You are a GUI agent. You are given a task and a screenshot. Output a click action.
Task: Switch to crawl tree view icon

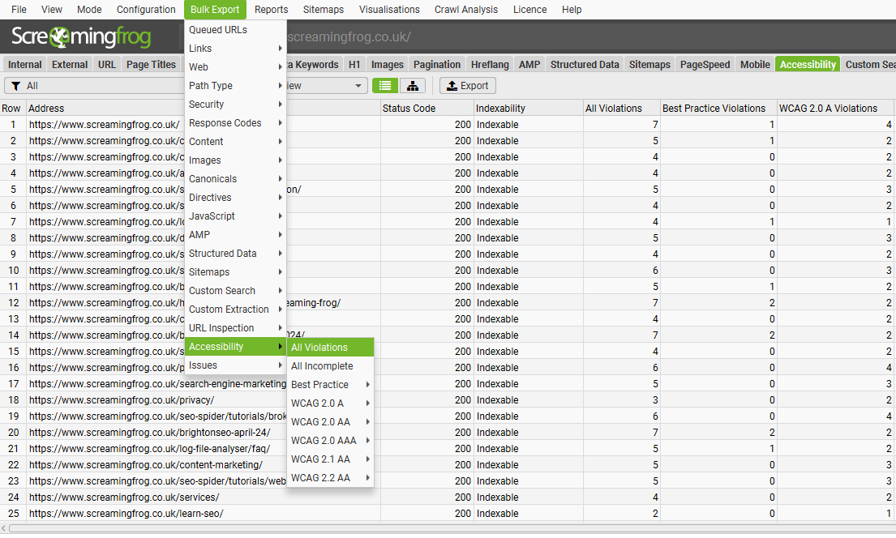pos(412,85)
